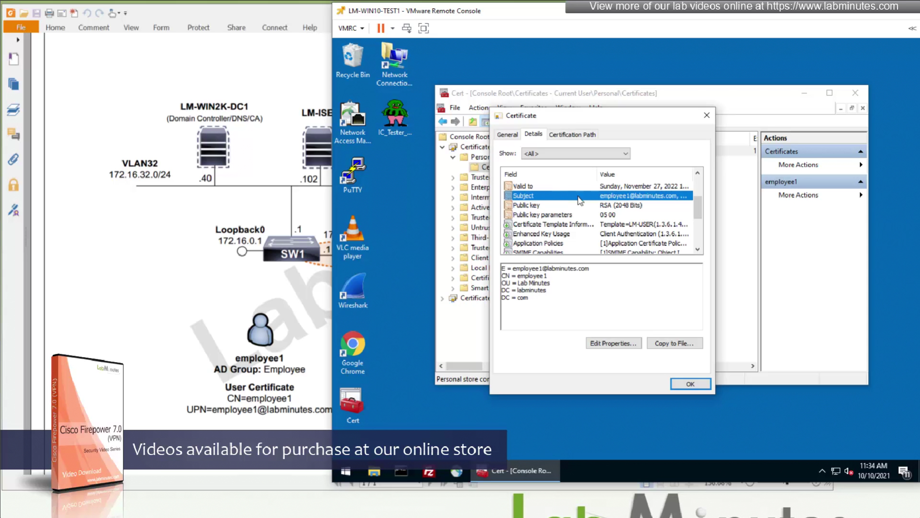The width and height of the screenshot is (920, 518).
Task: Collapse the Personal folder tree node
Action: (453, 157)
